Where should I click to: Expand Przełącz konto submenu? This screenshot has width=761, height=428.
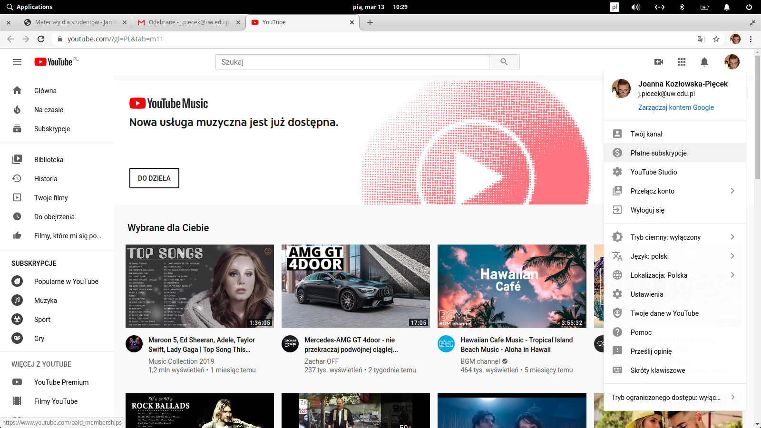[x=675, y=191]
